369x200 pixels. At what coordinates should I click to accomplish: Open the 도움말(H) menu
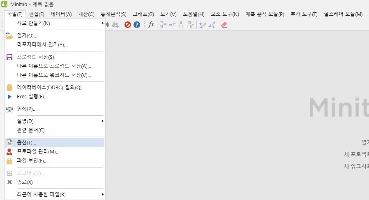[x=194, y=14]
